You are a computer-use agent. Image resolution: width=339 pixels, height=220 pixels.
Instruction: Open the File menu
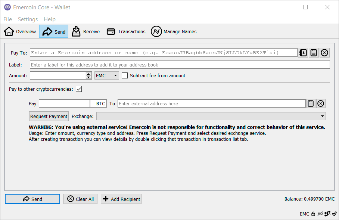(x=8, y=19)
